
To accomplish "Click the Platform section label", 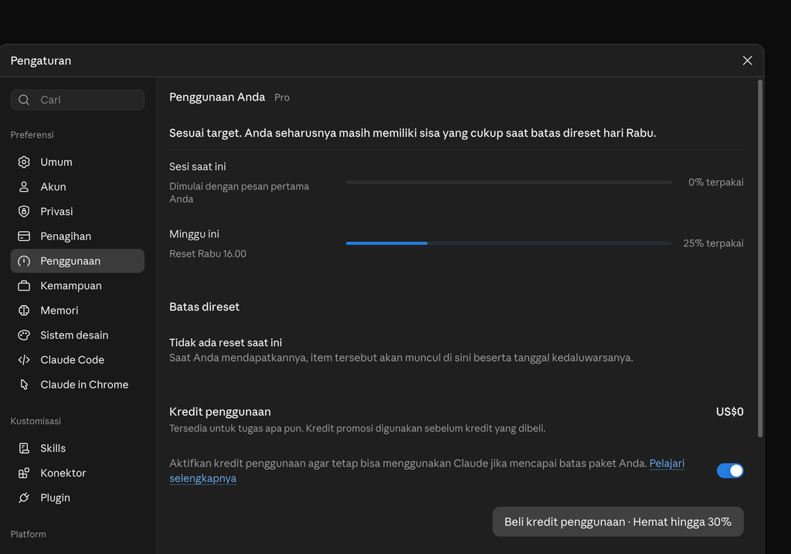I will click(x=29, y=534).
